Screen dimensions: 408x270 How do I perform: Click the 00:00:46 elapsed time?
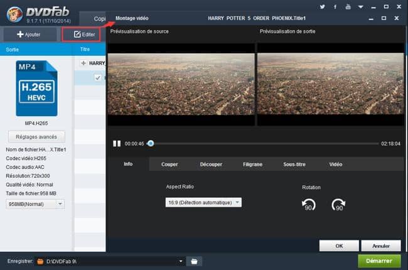(x=134, y=143)
